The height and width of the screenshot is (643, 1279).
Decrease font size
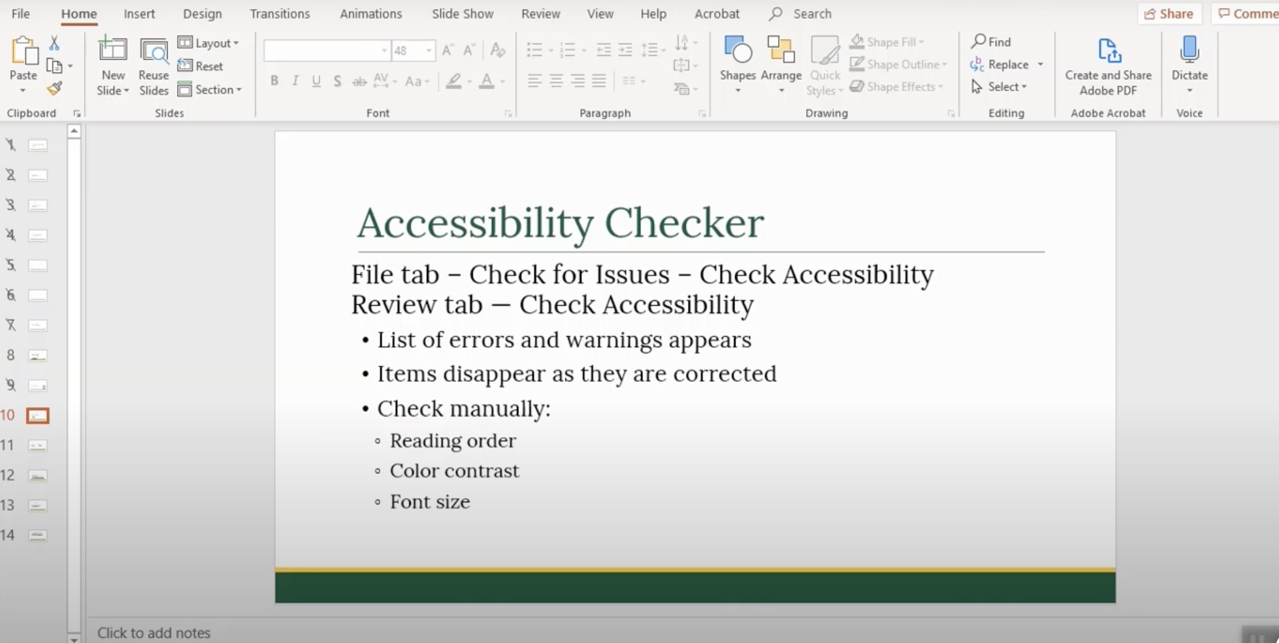(x=469, y=50)
